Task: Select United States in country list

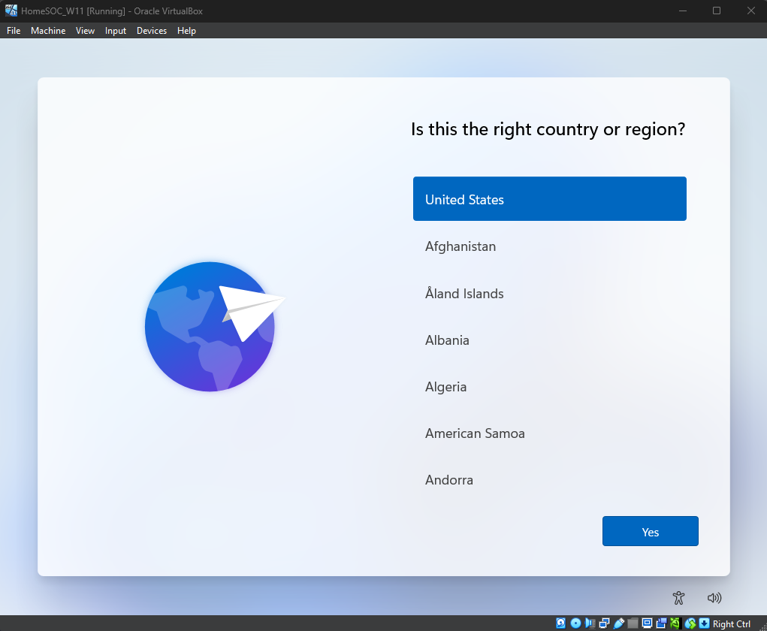Action: (549, 199)
